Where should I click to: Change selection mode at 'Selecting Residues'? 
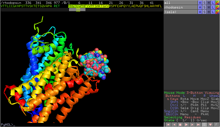click(x=182, y=117)
